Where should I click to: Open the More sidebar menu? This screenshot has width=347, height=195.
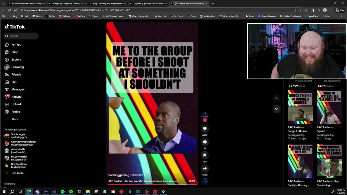tap(15, 119)
